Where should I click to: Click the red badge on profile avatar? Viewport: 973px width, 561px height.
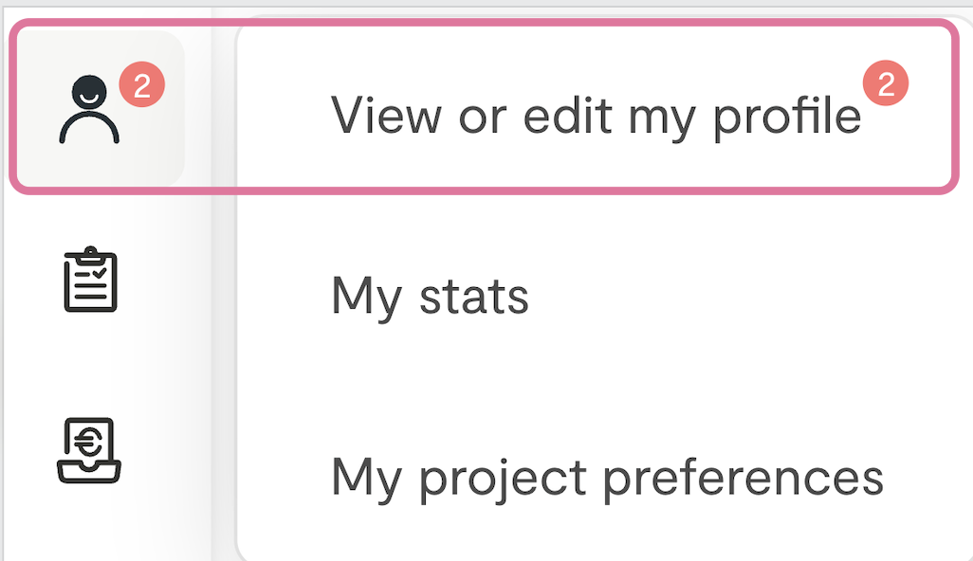tap(142, 87)
